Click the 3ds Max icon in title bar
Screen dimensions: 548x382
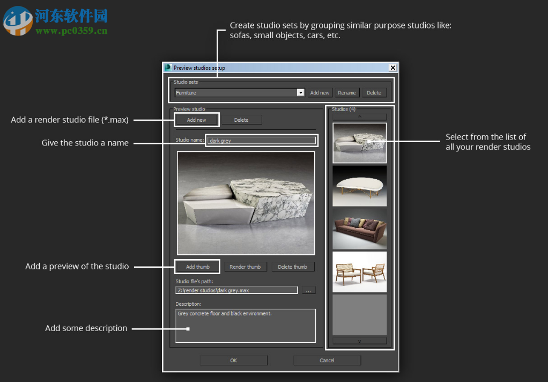point(168,68)
